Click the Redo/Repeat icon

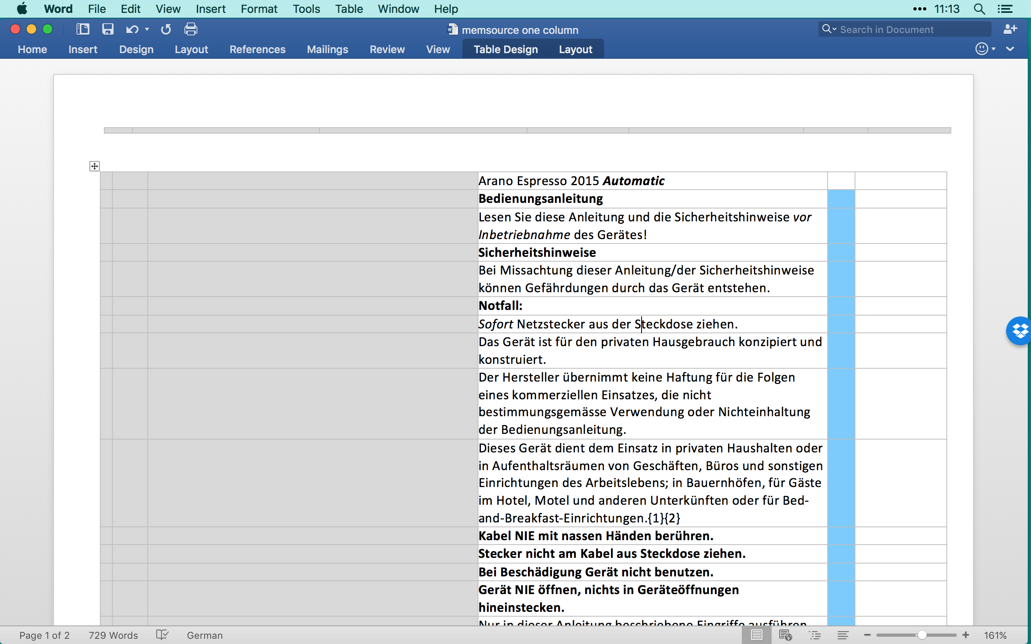pos(166,29)
